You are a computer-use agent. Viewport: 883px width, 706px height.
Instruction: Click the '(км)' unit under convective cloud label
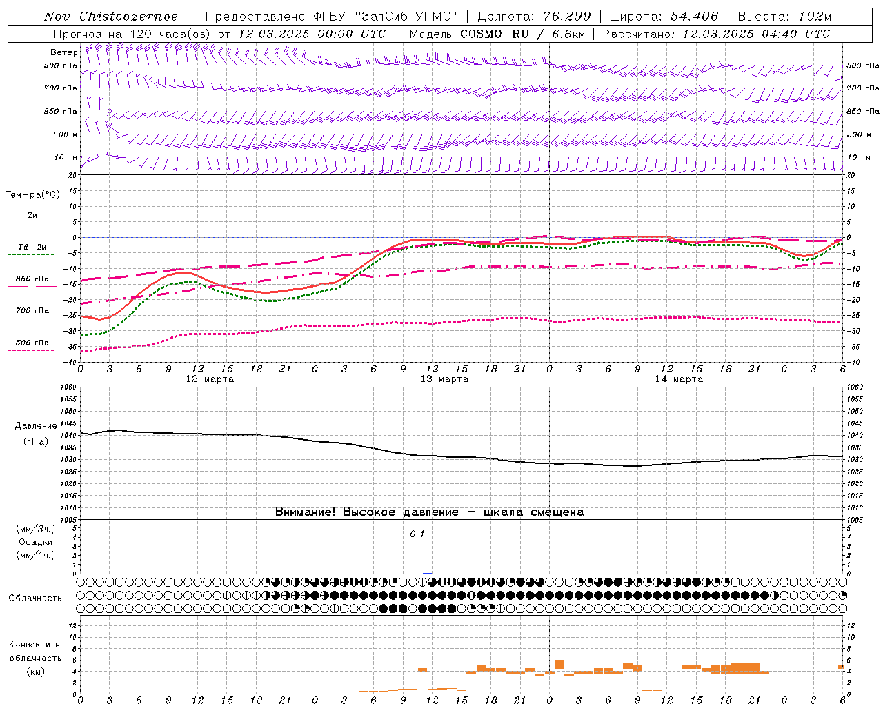click(35, 672)
